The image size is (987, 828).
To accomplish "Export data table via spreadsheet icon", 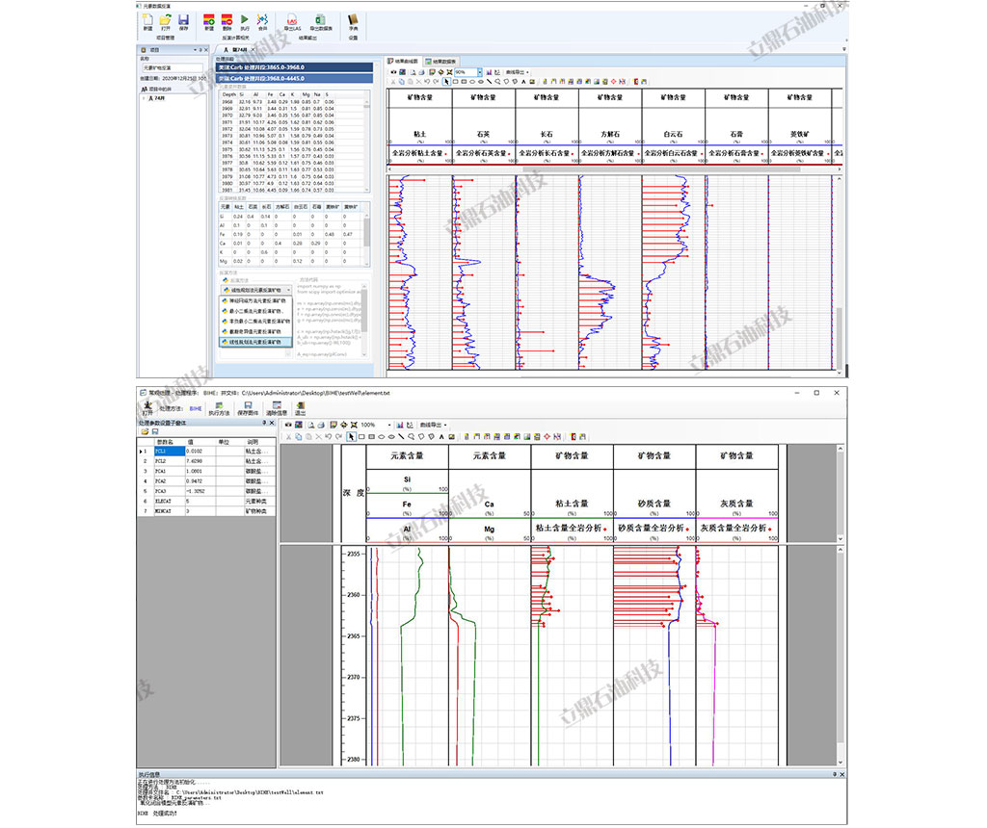I will [320, 20].
